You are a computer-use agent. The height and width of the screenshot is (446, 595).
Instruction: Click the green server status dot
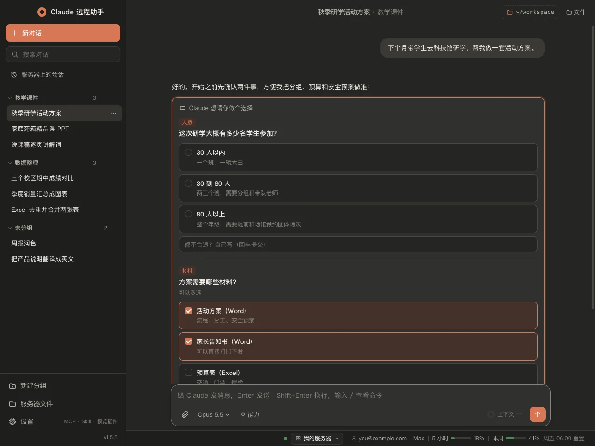285,439
